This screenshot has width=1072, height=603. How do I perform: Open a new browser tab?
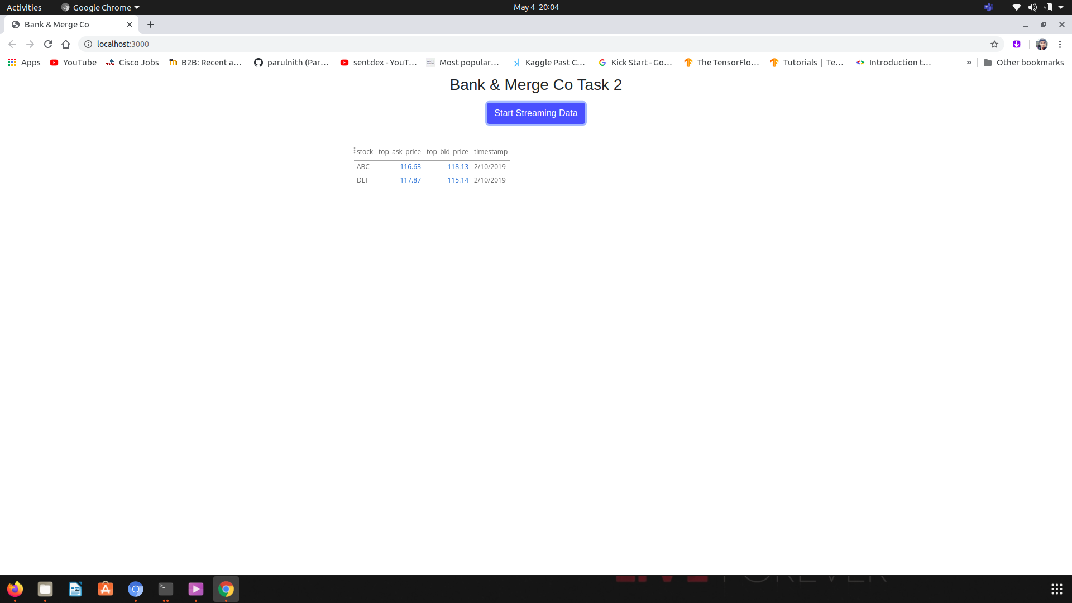[x=151, y=25]
